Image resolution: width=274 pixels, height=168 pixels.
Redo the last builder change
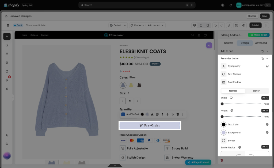tap(222, 25)
